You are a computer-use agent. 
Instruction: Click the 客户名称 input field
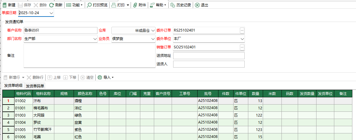61,30
